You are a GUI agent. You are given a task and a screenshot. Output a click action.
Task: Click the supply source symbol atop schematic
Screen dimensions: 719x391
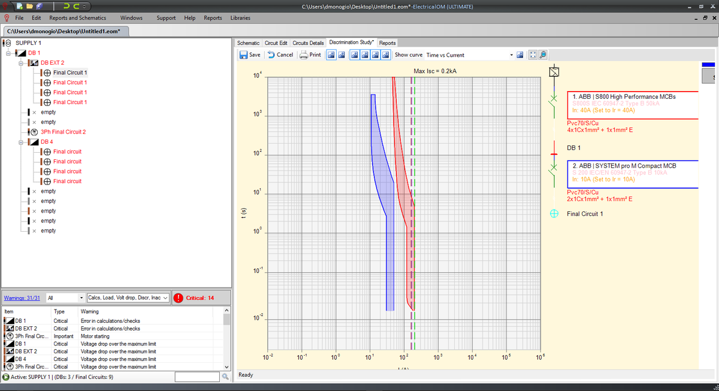point(554,72)
